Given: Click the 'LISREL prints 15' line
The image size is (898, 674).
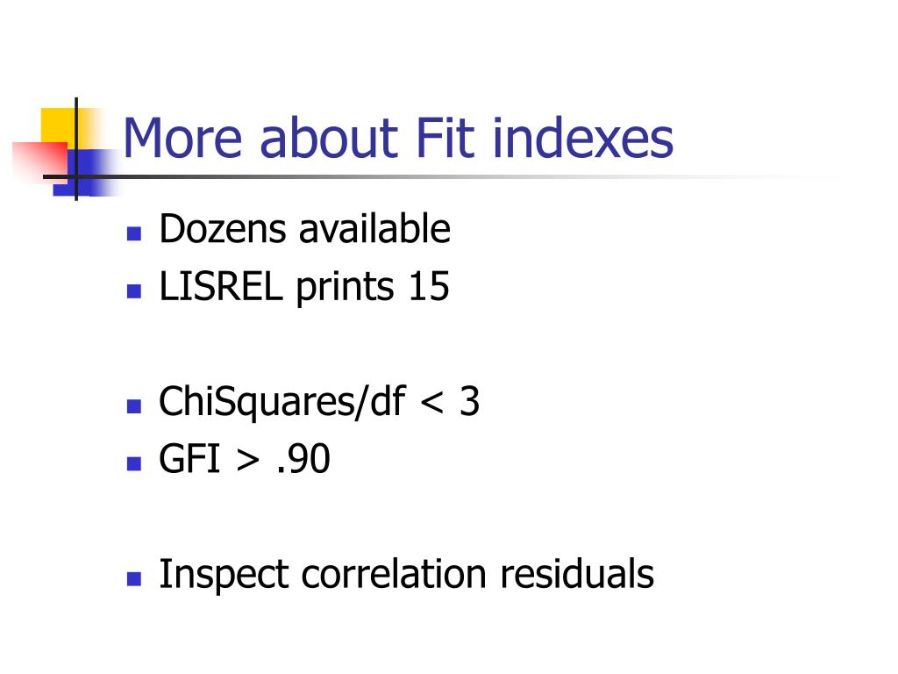Looking at the screenshot, I should coord(304,287).
